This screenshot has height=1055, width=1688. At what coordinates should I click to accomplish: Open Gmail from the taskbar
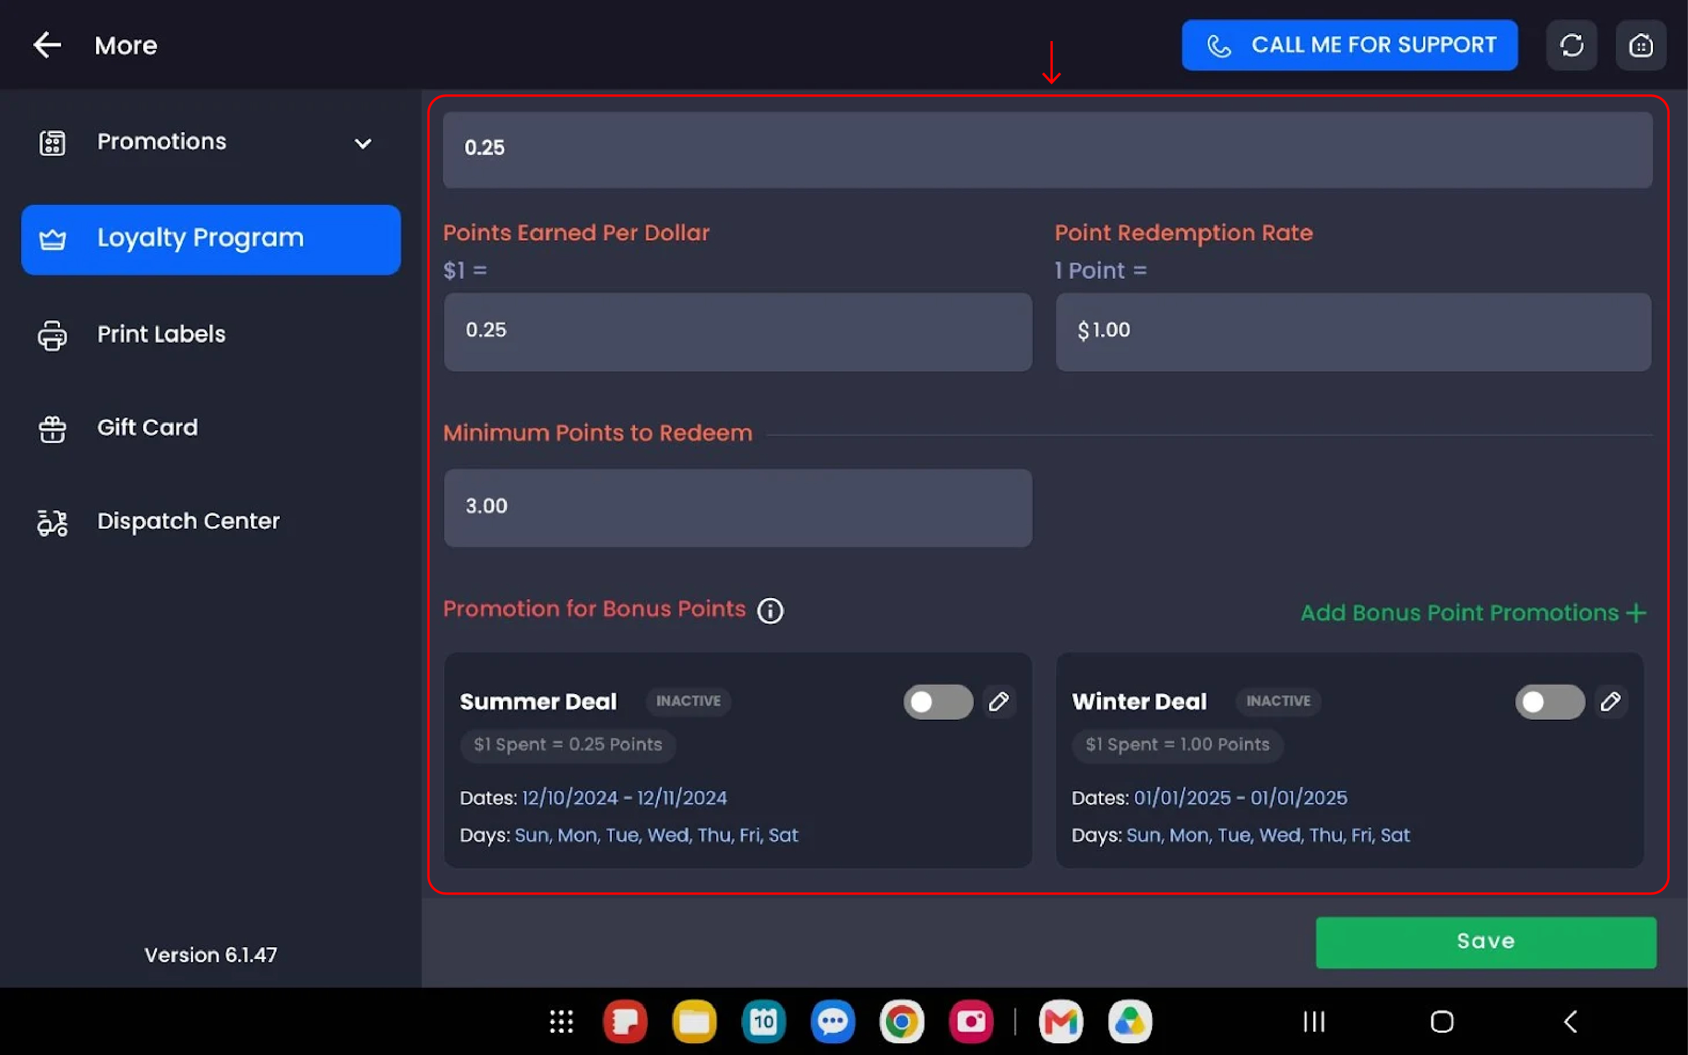[1061, 1022]
